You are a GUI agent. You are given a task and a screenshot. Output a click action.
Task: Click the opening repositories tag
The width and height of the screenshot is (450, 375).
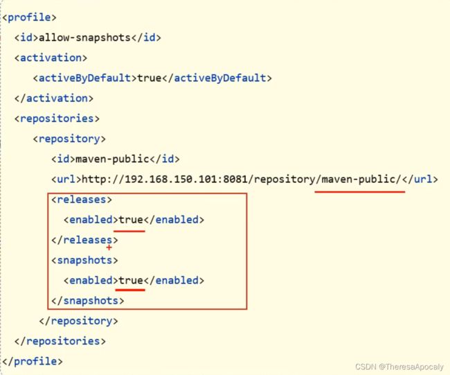click(x=57, y=119)
